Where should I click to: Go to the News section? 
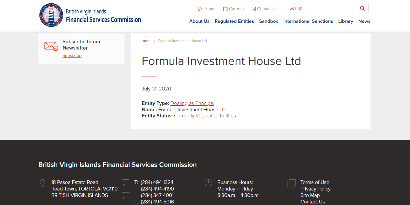point(364,21)
